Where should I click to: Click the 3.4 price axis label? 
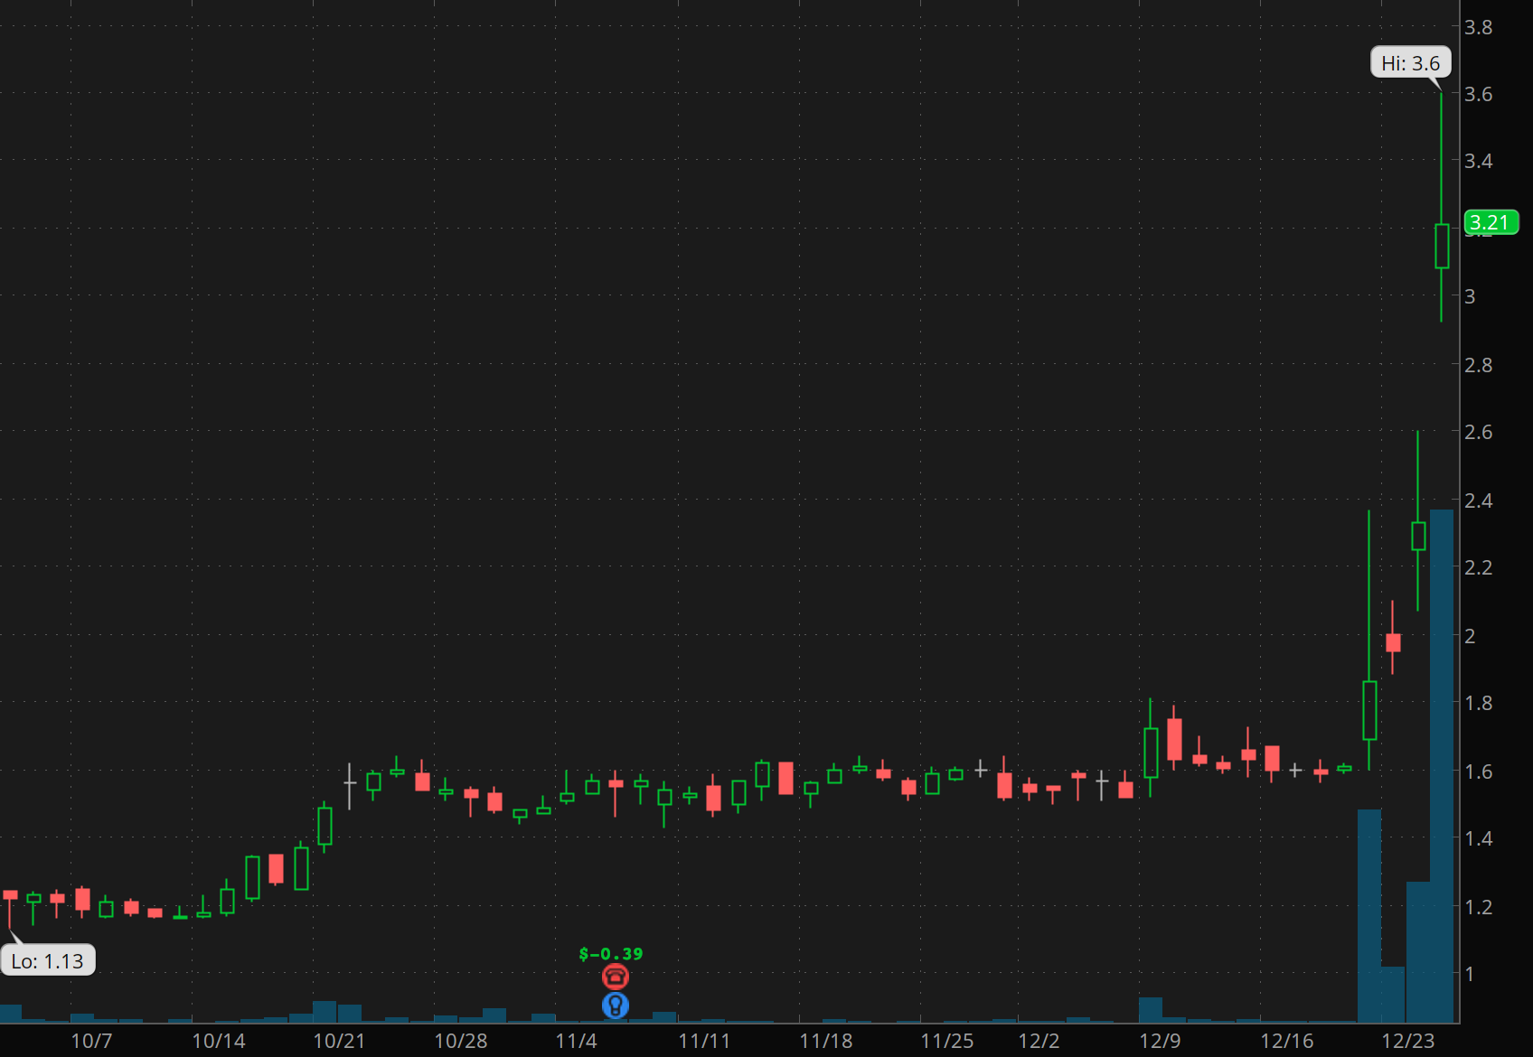pyautogui.click(x=1479, y=161)
